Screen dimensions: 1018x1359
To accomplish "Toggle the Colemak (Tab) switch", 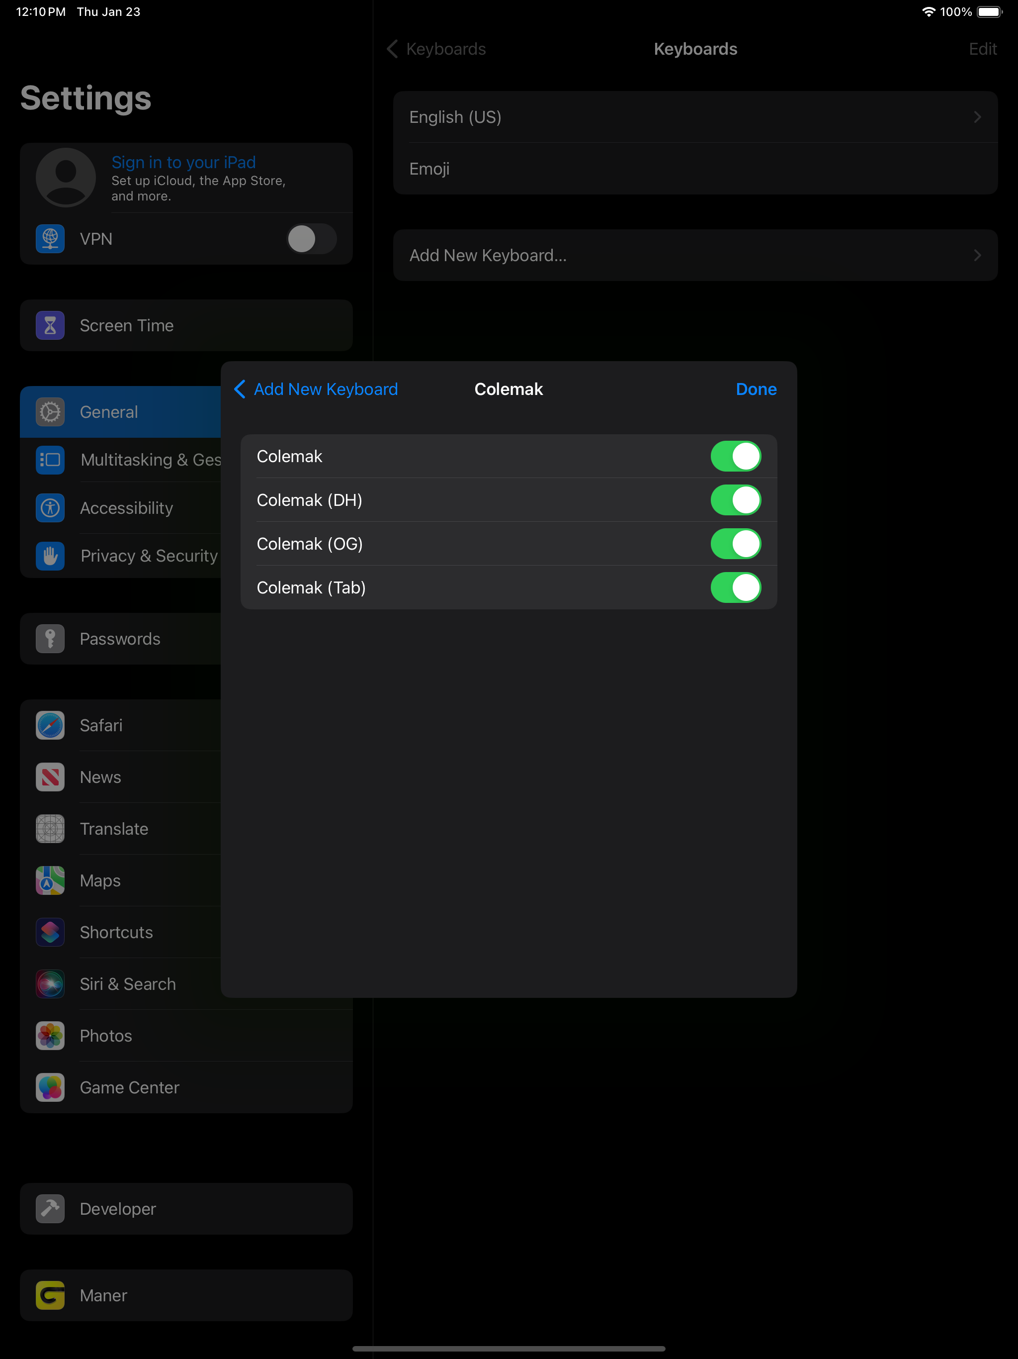I will (736, 587).
